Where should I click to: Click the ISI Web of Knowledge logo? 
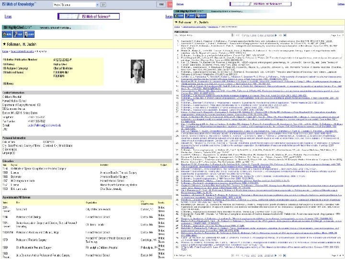coord(19,4)
